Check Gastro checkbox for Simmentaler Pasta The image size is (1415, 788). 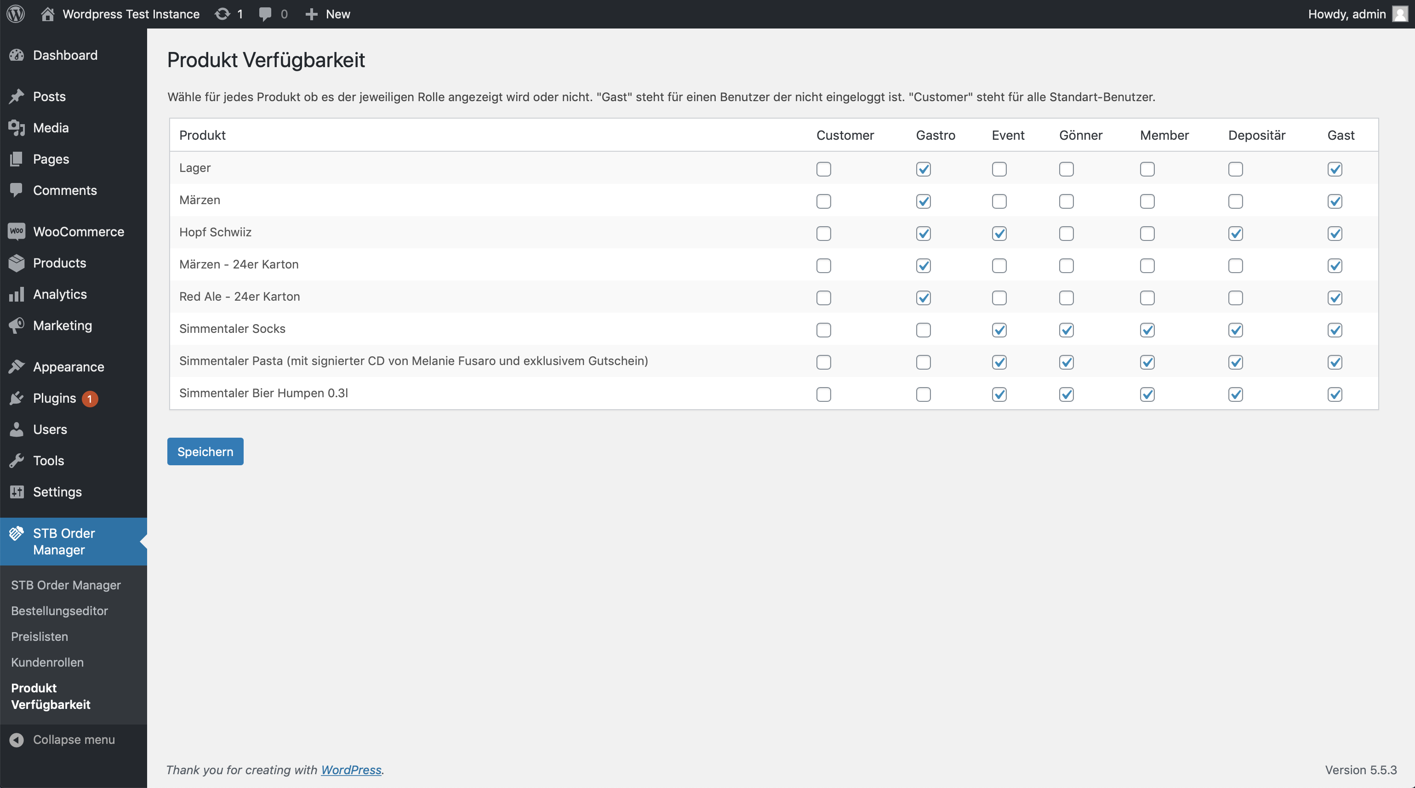[924, 362]
